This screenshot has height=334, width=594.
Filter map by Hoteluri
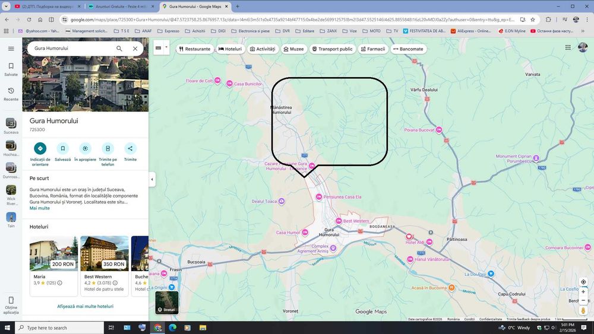tap(230, 49)
